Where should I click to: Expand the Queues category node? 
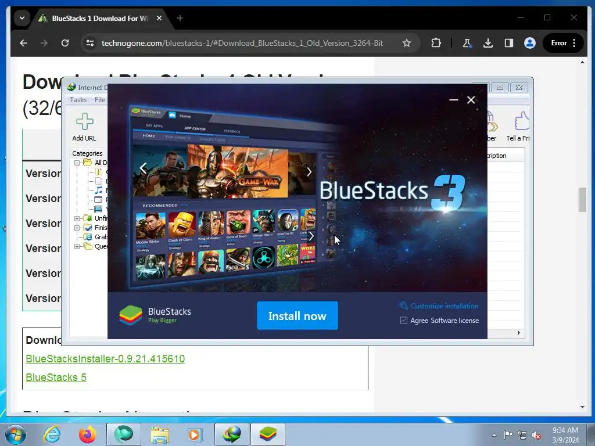(x=77, y=246)
